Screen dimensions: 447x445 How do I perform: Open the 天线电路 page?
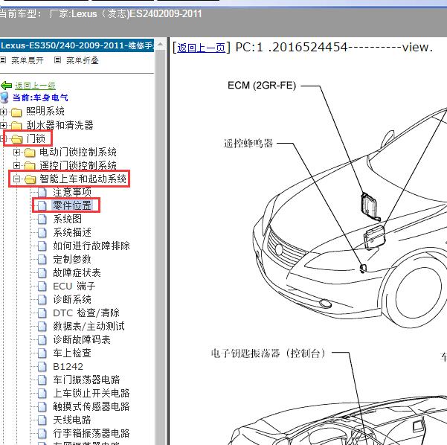72,420
